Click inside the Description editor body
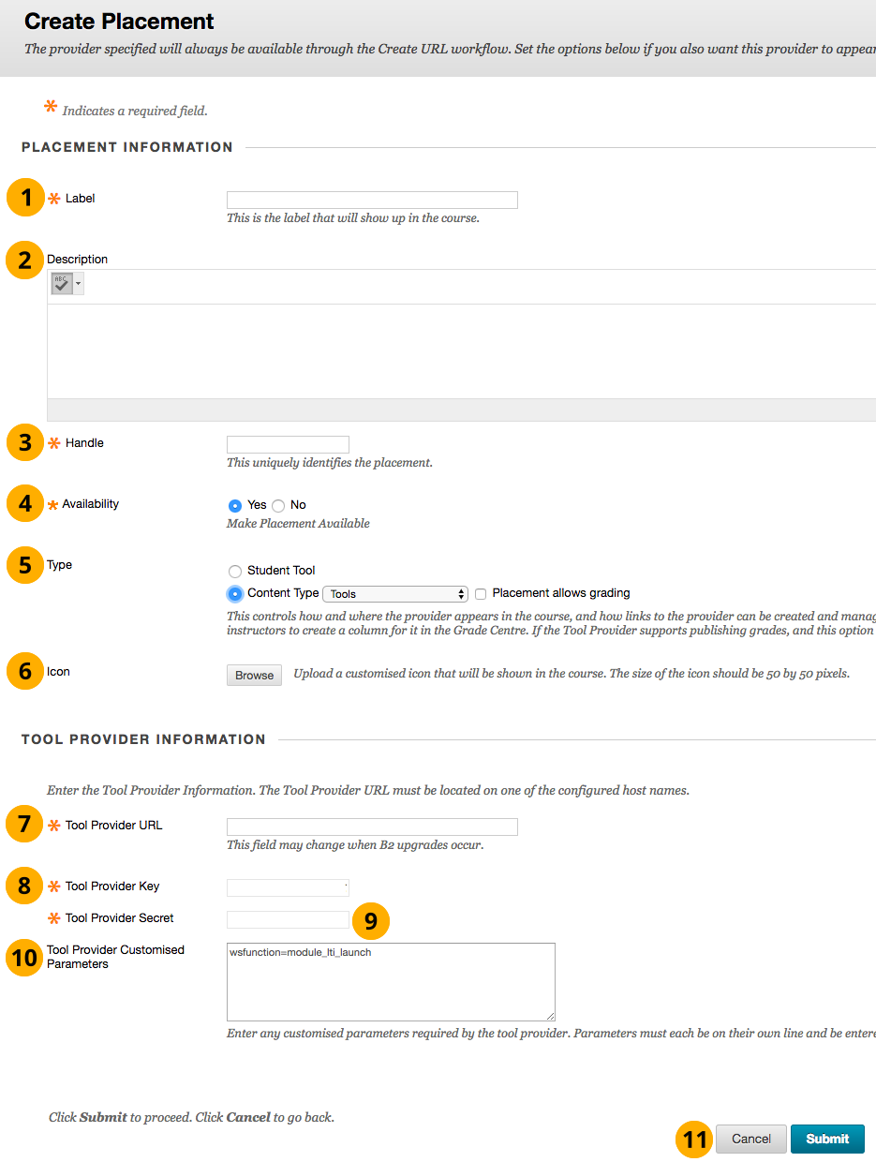Viewport: 876px width, 1162px height. pyautogui.click(x=461, y=351)
